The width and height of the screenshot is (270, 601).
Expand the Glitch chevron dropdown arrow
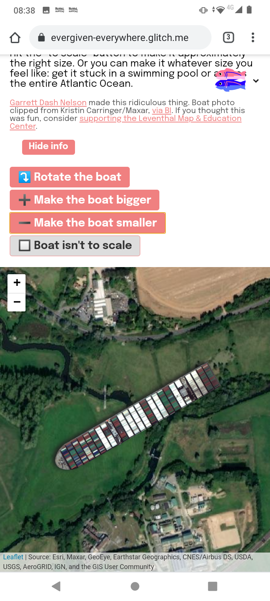click(256, 81)
